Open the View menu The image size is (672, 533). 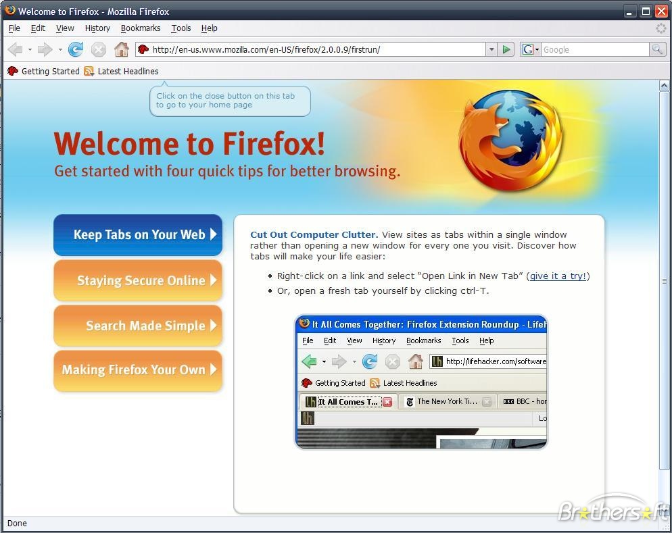click(65, 28)
